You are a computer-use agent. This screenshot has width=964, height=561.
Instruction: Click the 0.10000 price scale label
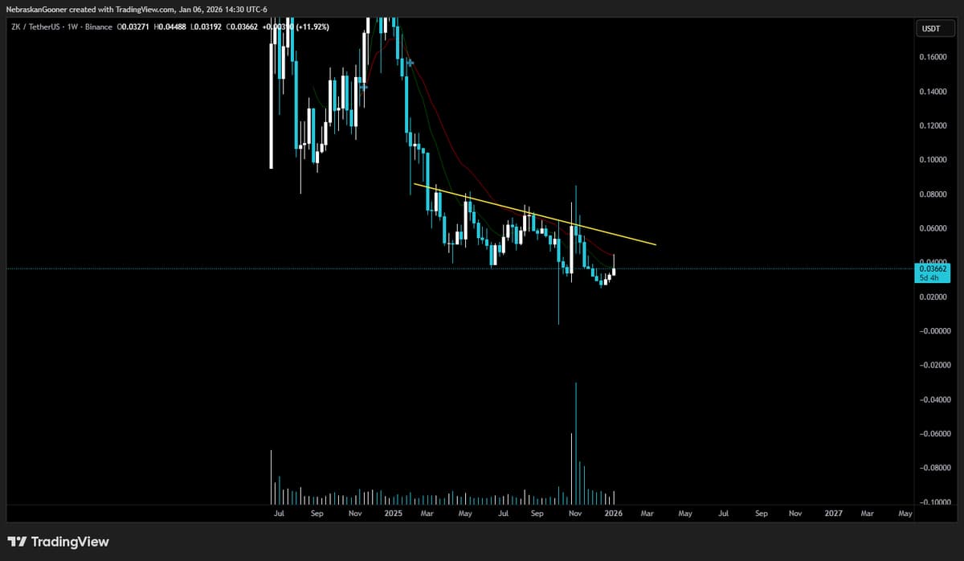(932, 159)
